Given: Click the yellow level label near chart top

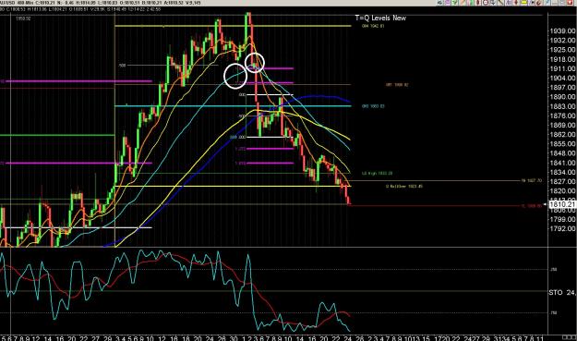Looking at the screenshot, I should 373,26.
